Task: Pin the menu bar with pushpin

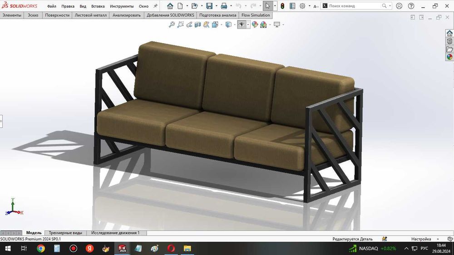Action: coord(155,6)
